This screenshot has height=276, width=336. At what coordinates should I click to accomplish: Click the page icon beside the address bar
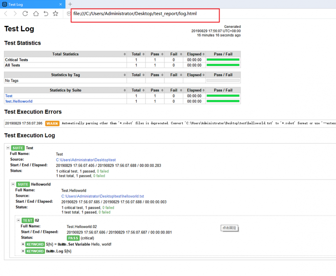(68, 14)
